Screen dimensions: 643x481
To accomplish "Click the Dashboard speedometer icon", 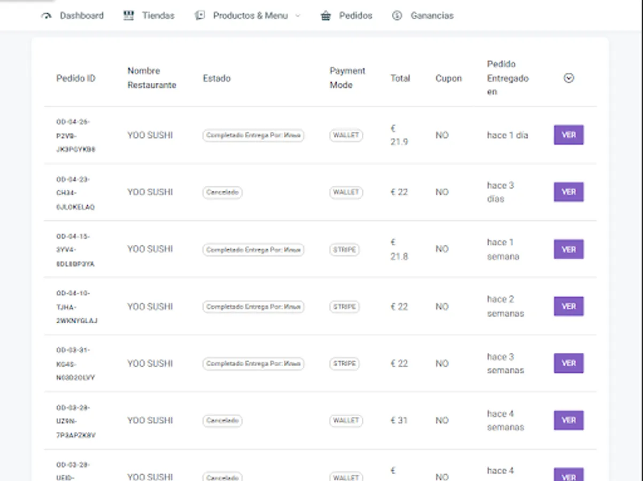I will click(46, 16).
